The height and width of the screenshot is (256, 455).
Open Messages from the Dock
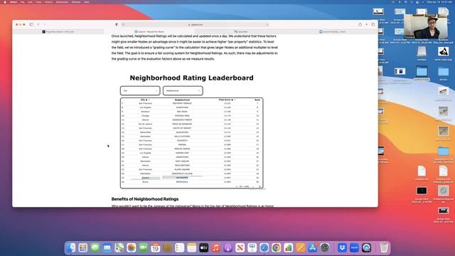[x=95, y=247]
